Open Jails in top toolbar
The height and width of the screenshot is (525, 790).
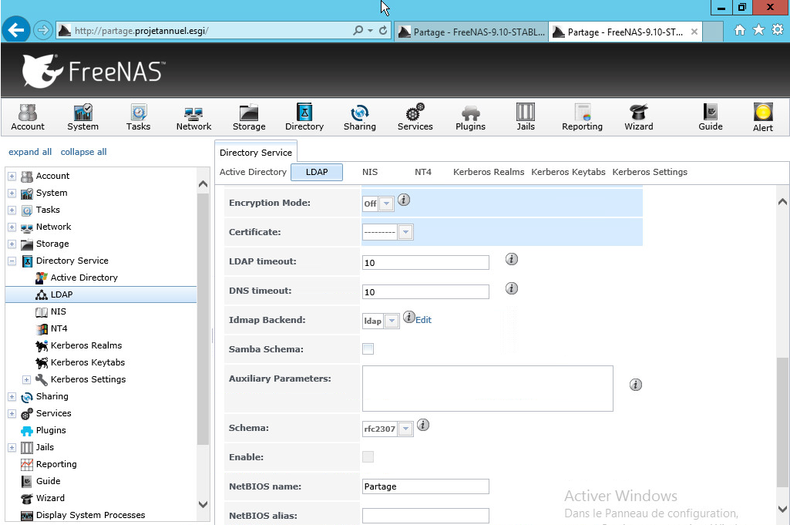[x=526, y=117]
